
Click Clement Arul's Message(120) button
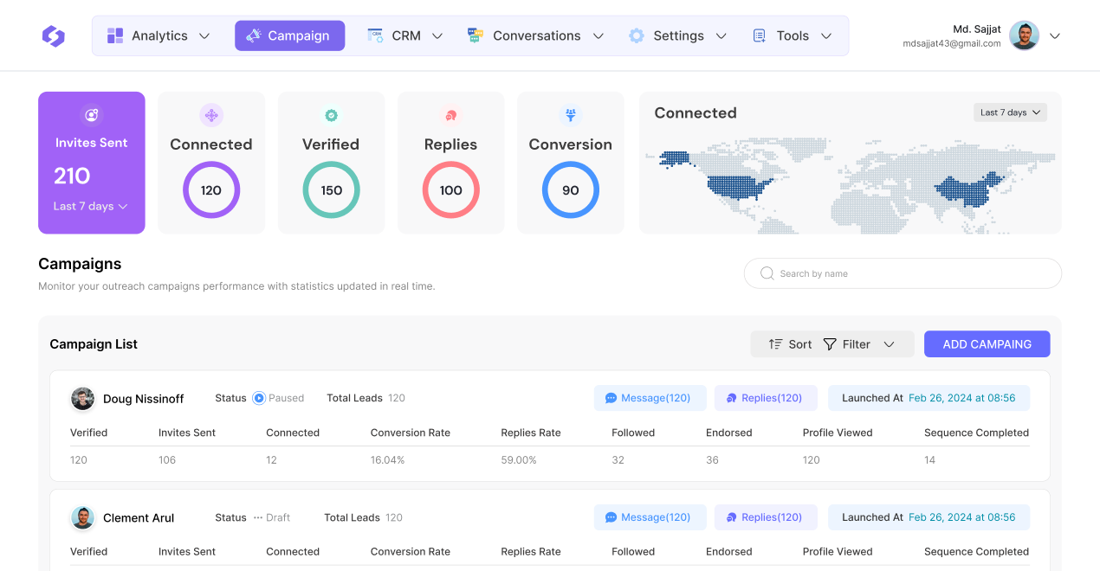(x=650, y=517)
